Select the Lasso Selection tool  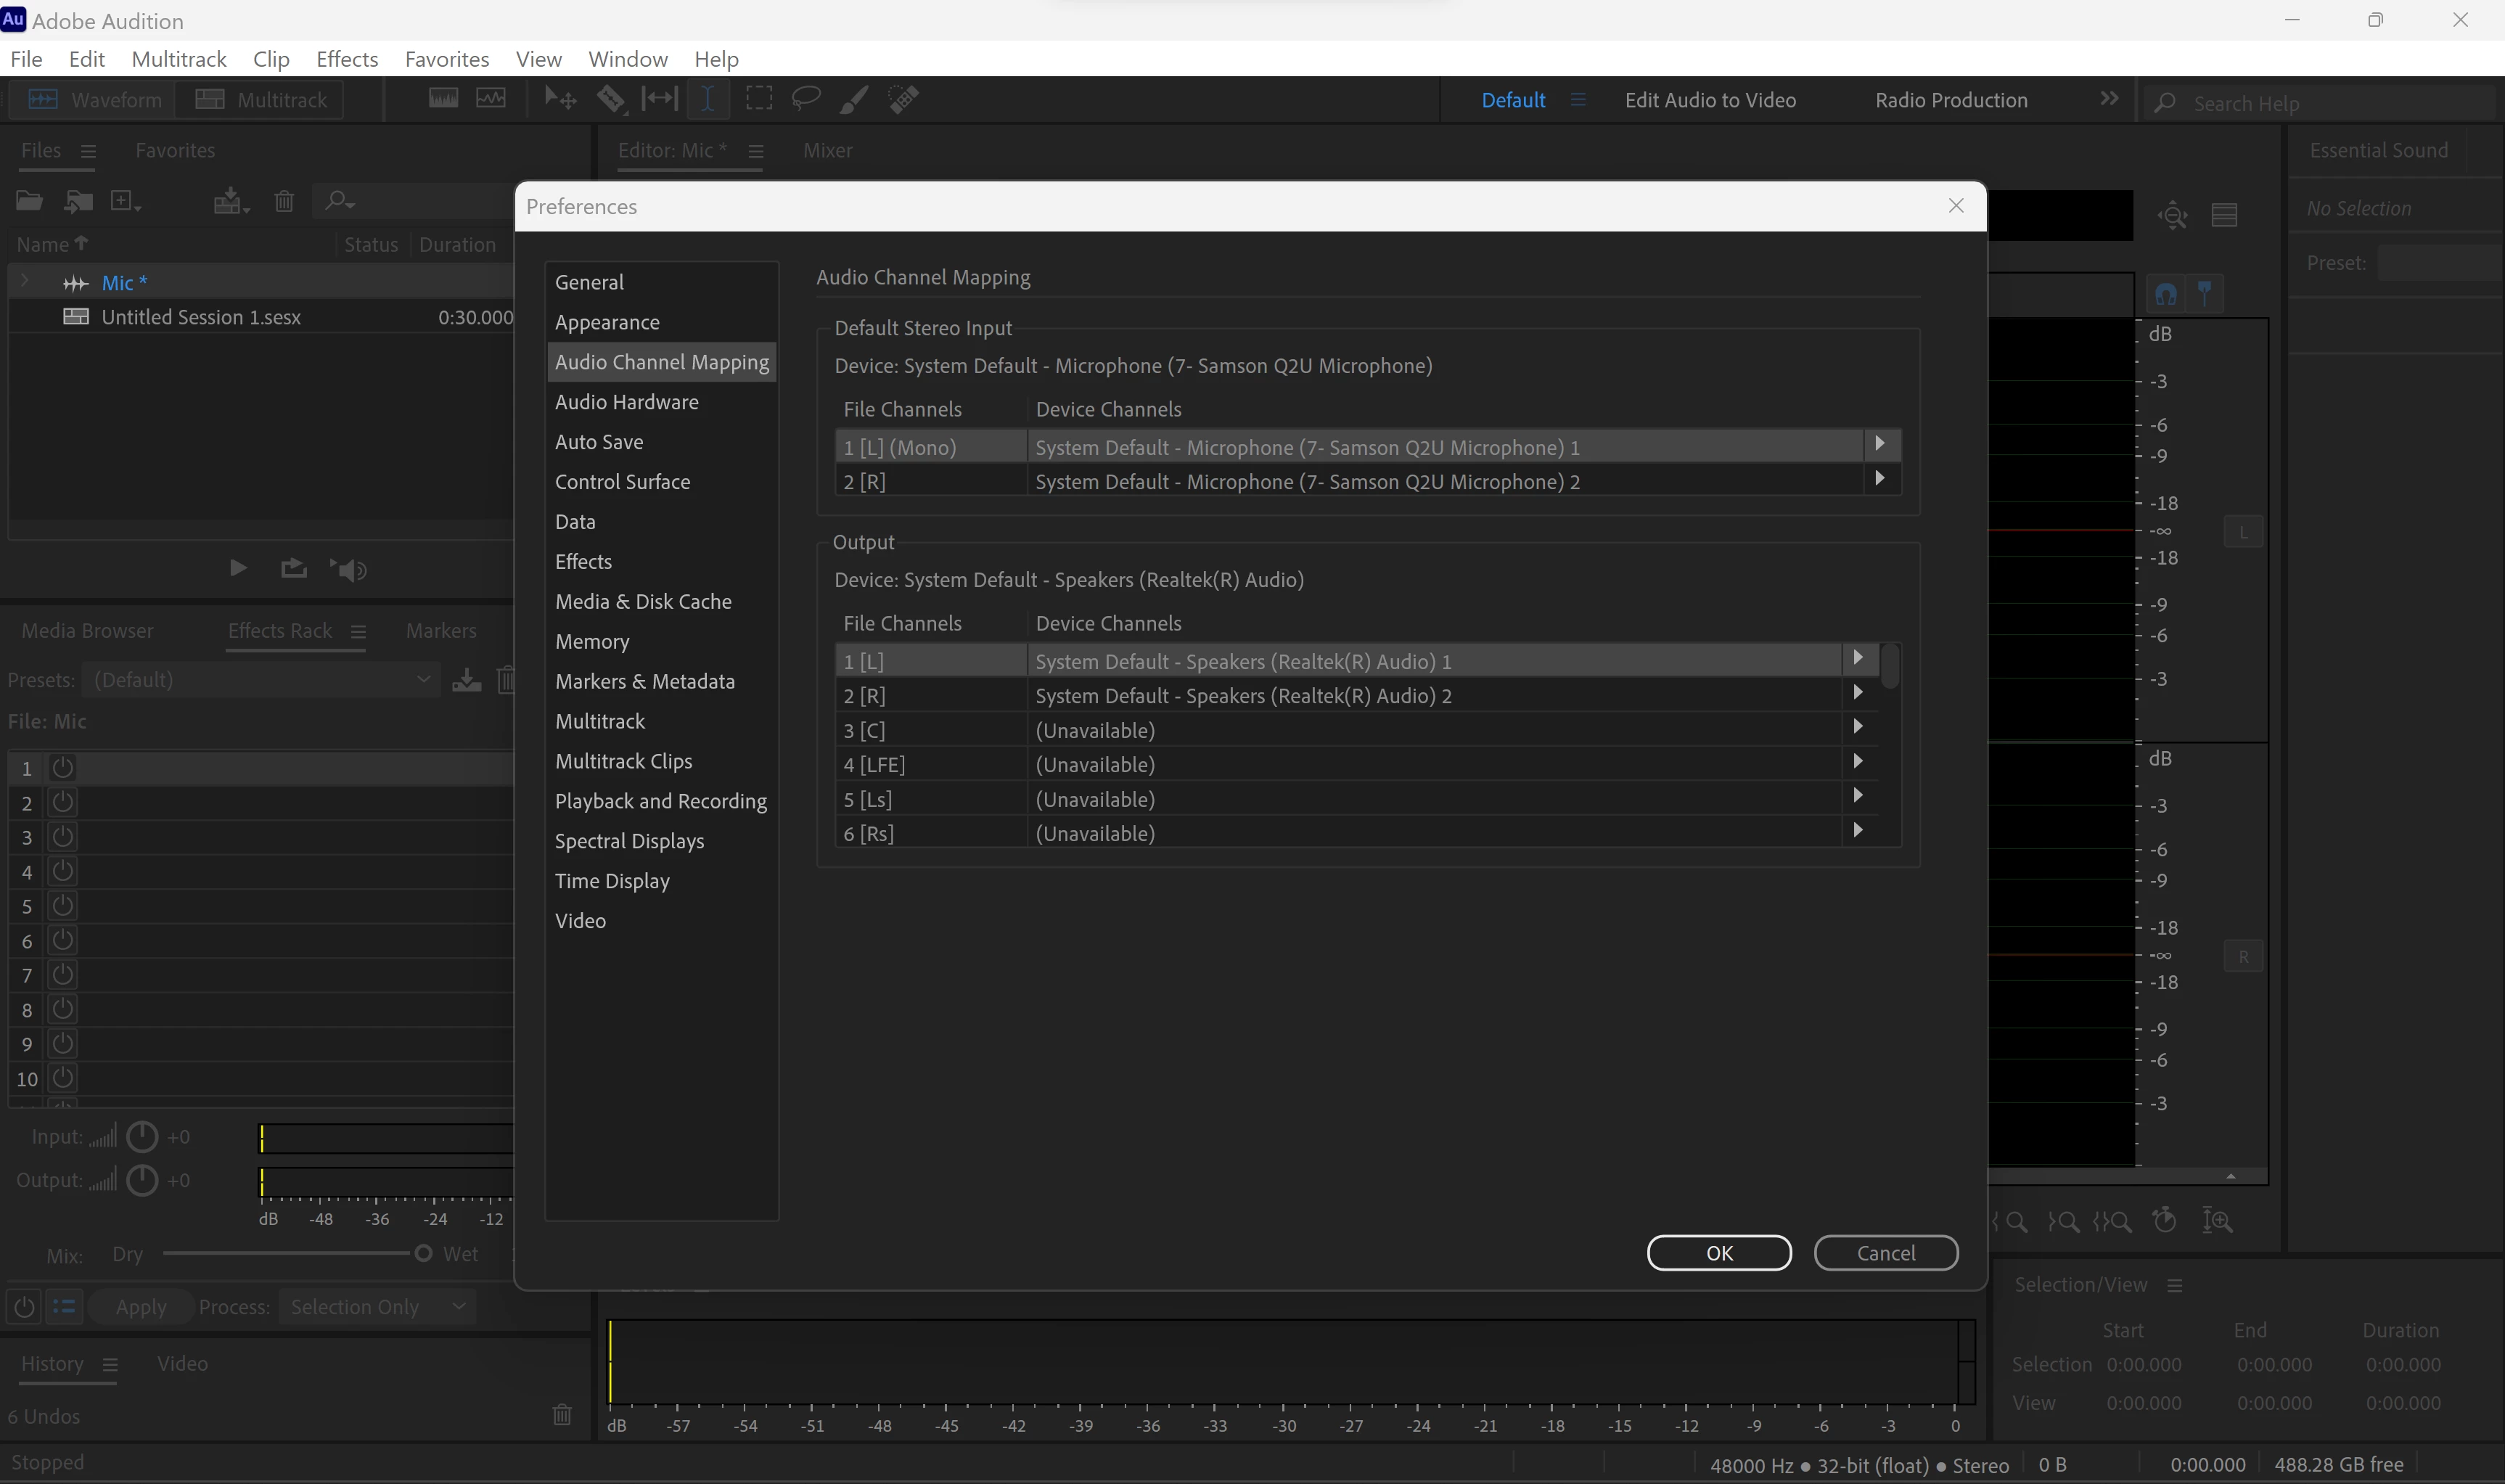click(806, 99)
